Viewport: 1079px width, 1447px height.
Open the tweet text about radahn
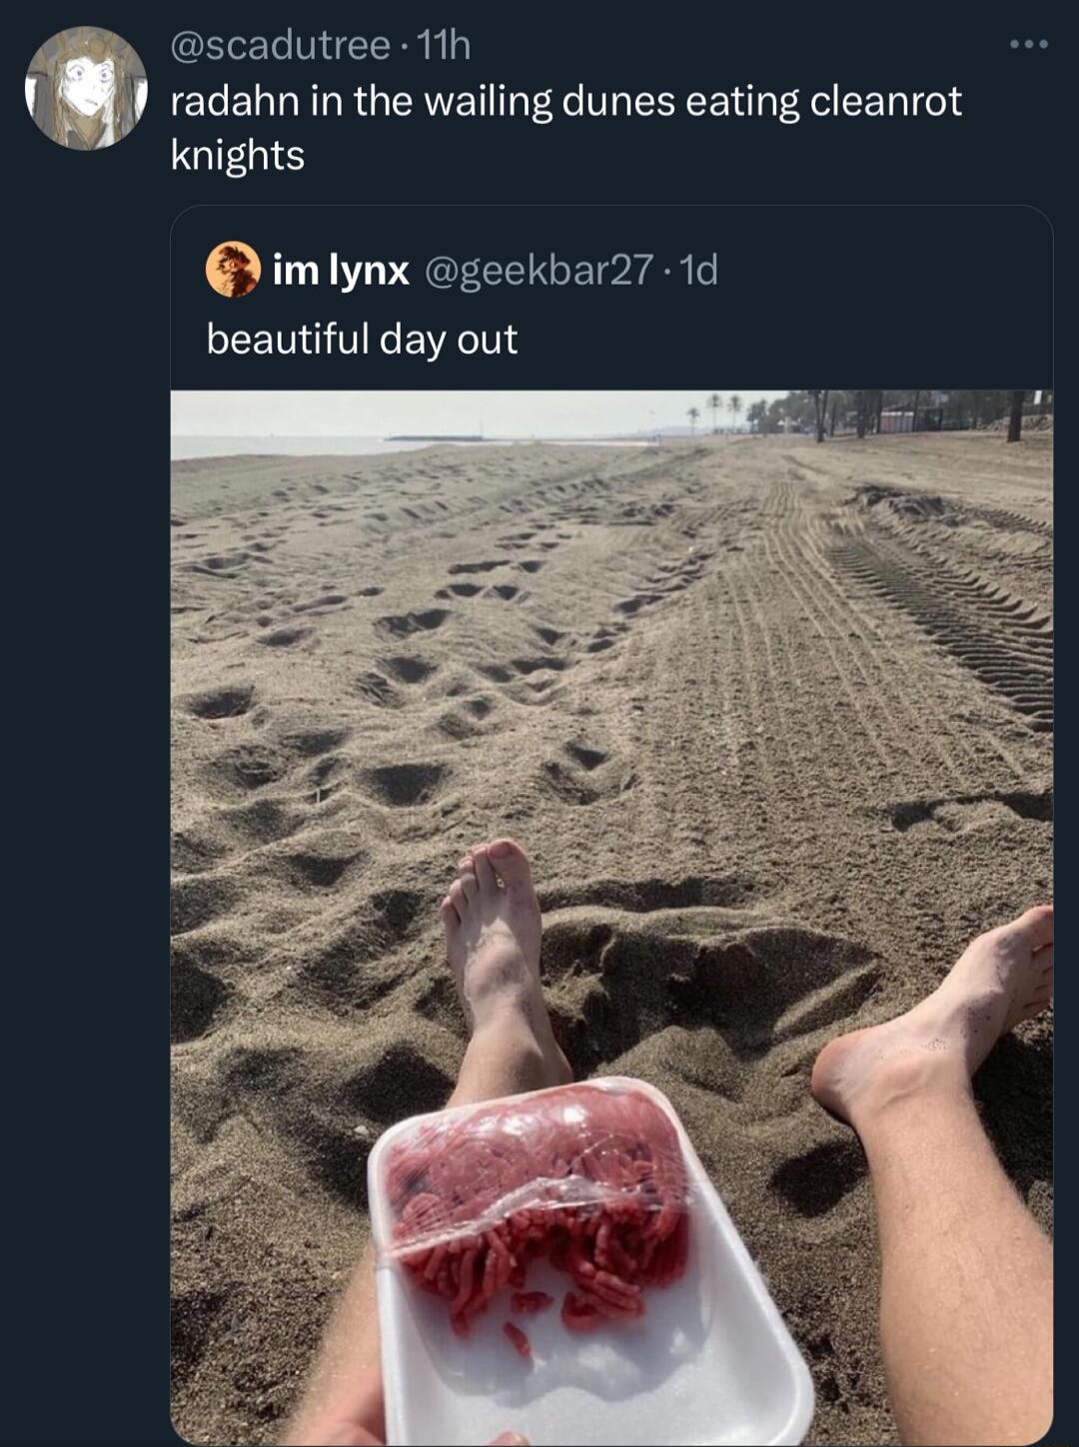(566, 128)
